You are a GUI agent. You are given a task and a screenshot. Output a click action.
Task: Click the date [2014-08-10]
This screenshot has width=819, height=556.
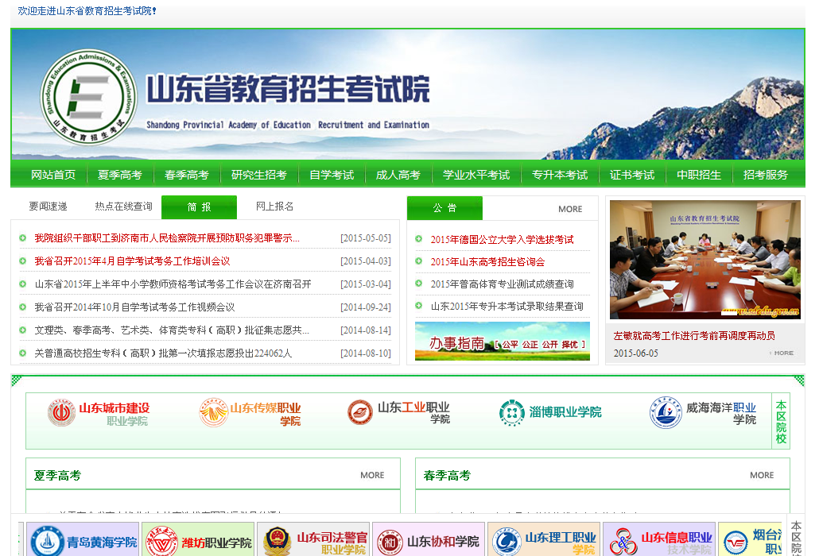point(366,353)
